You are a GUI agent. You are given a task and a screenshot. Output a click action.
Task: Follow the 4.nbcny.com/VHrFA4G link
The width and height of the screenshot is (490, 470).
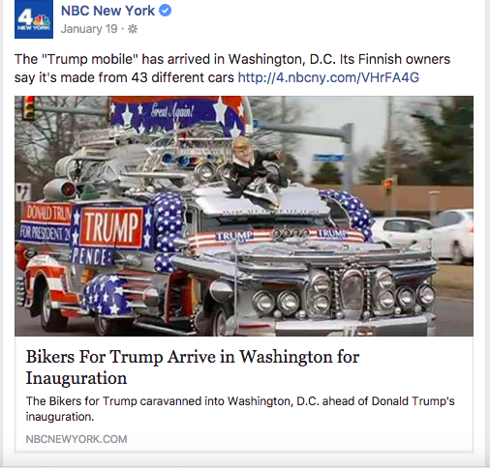[328, 77]
